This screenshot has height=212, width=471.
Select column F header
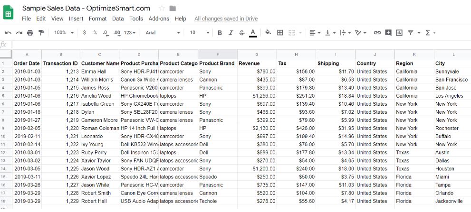[218, 55]
